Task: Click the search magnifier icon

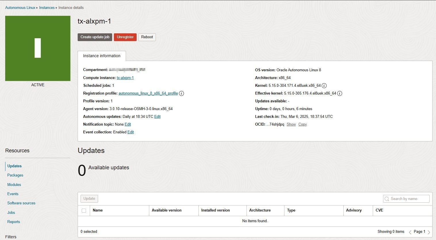Action: coord(387,199)
